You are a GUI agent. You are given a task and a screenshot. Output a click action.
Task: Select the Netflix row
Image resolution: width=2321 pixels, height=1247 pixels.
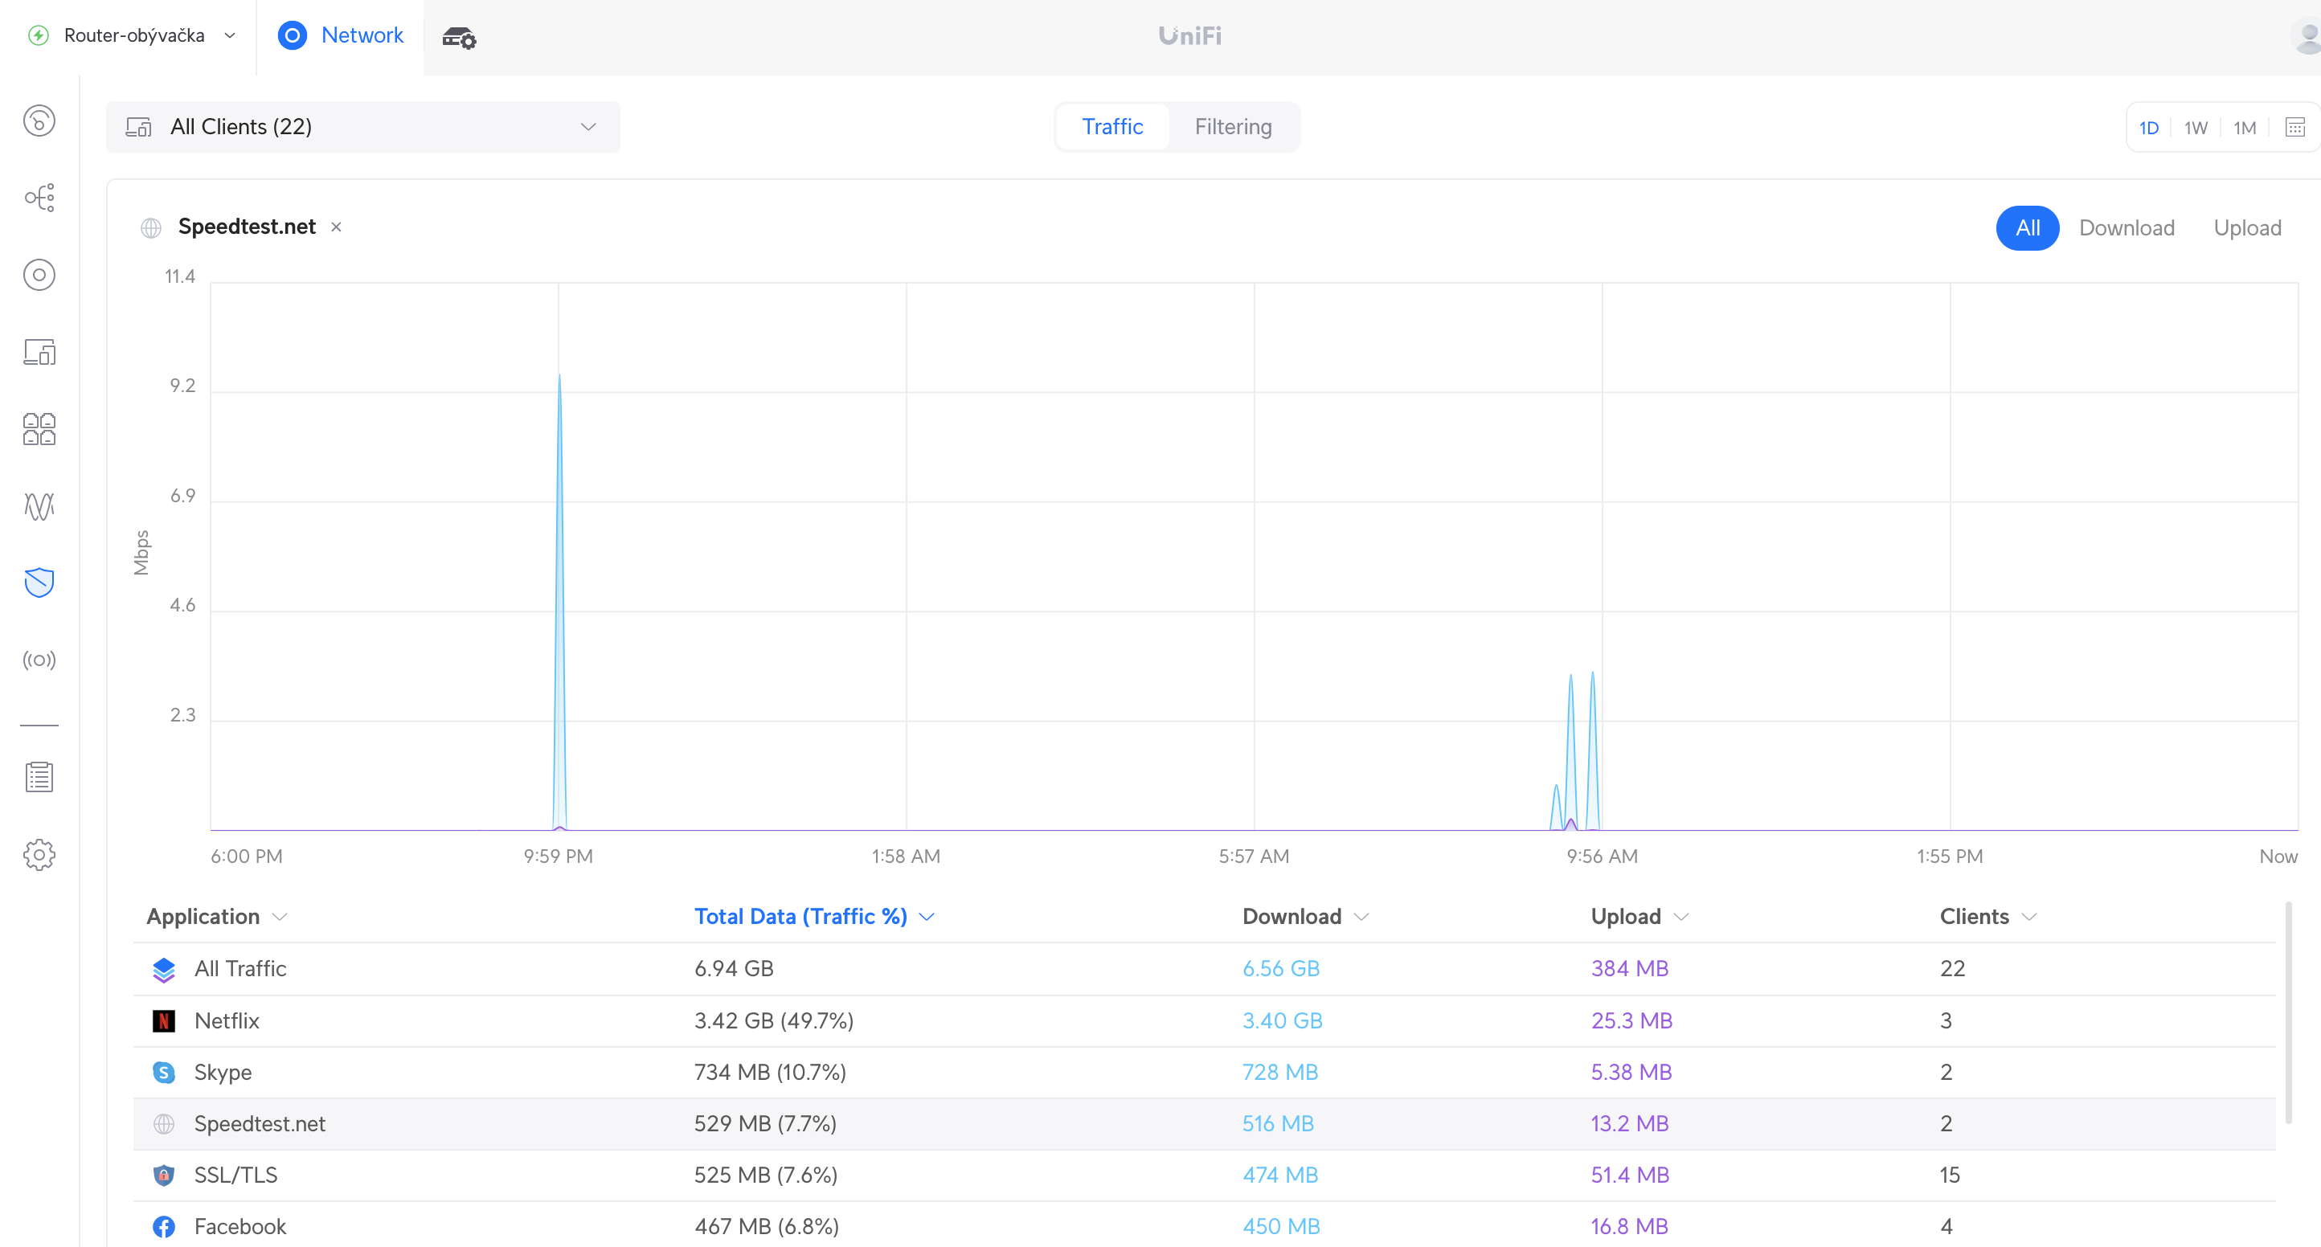(1204, 1021)
